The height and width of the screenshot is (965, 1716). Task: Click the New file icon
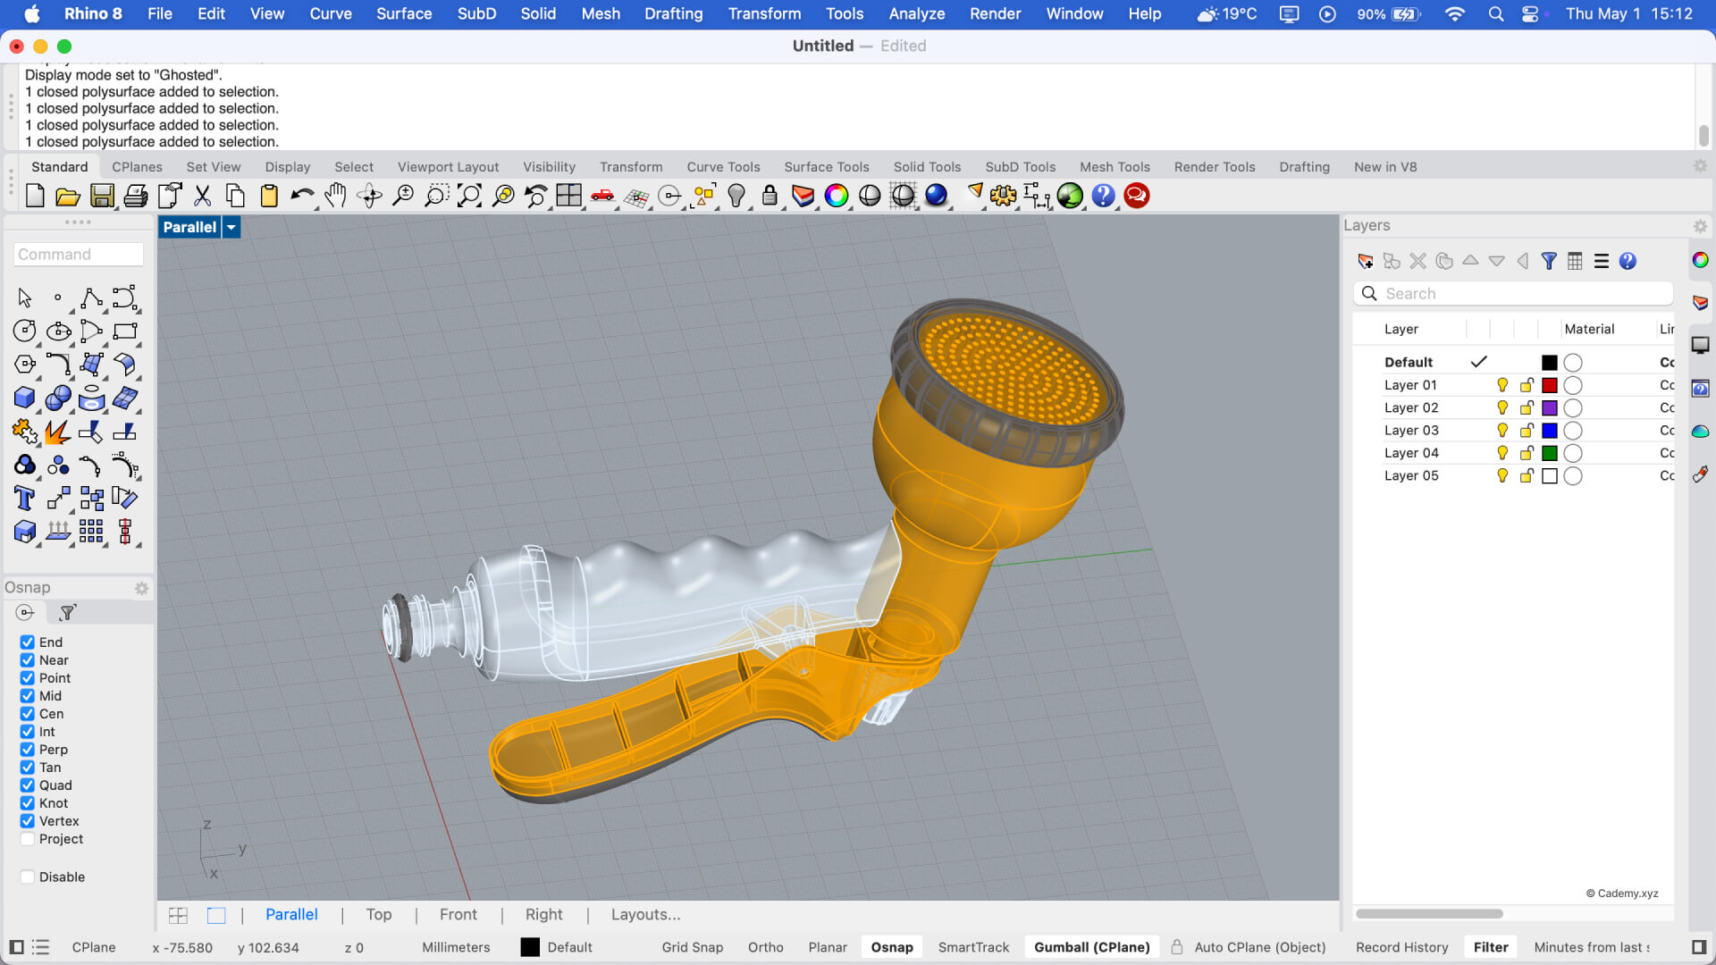pyautogui.click(x=35, y=196)
